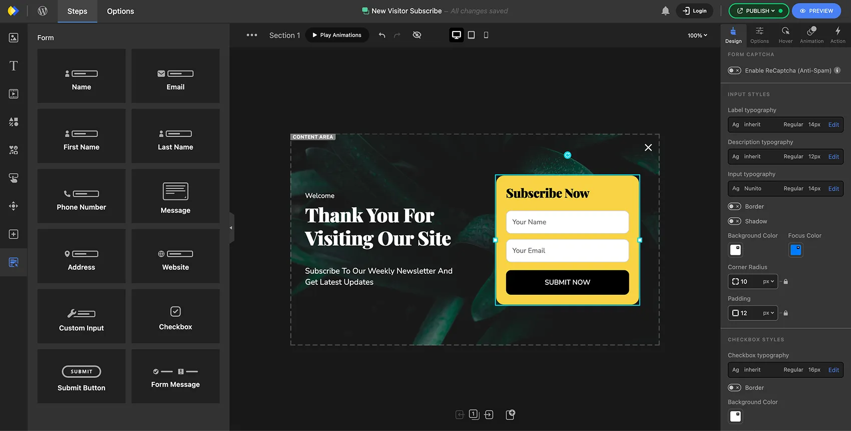Click the Login button

click(694, 11)
